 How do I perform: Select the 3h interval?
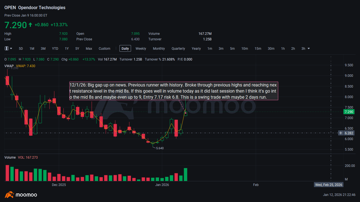click(303, 49)
